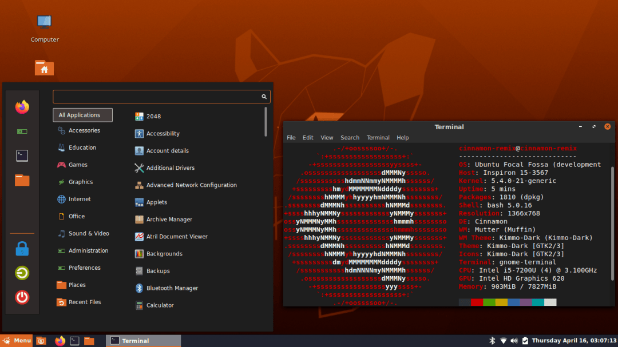Click the green Logout icon
618x347 pixels.
point(22,273)
